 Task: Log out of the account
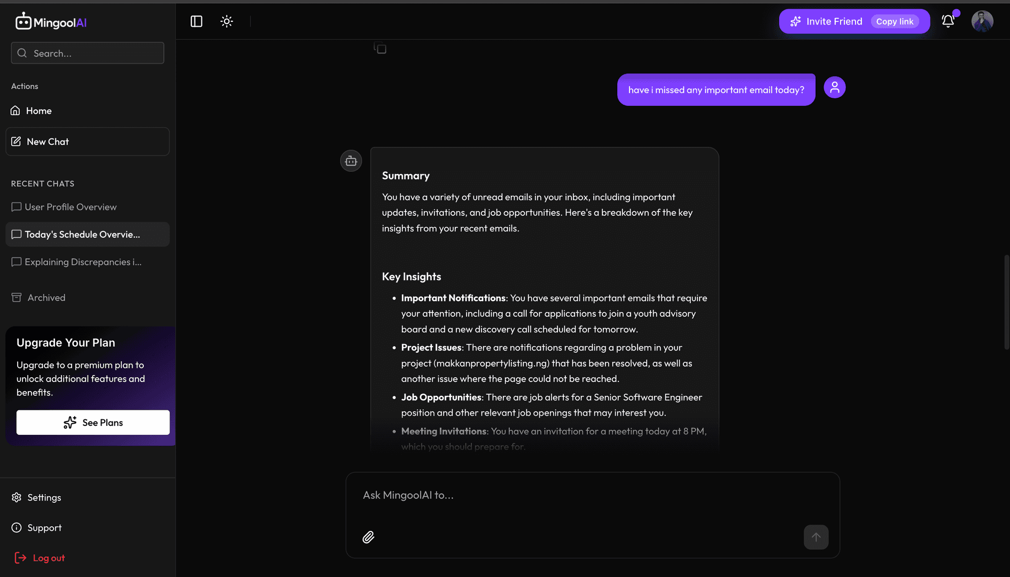(x=40, y=558)
